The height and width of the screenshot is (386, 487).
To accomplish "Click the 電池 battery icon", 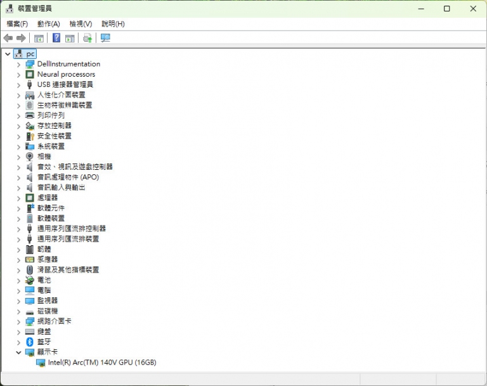I will click(30, 280).
